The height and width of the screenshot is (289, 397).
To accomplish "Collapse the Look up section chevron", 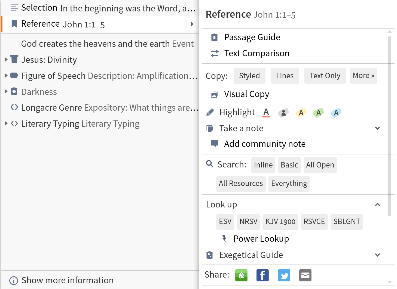I will pyautogui.click(x=377, y=204).
